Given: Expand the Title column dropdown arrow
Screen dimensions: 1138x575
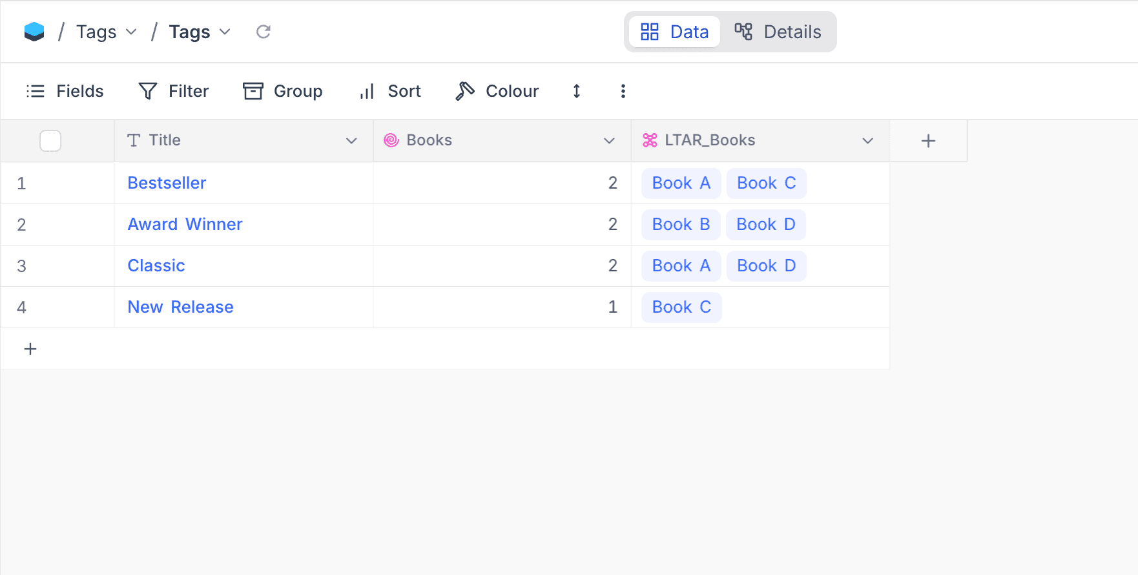Looking at the screenshot, I should coord(351,141).
